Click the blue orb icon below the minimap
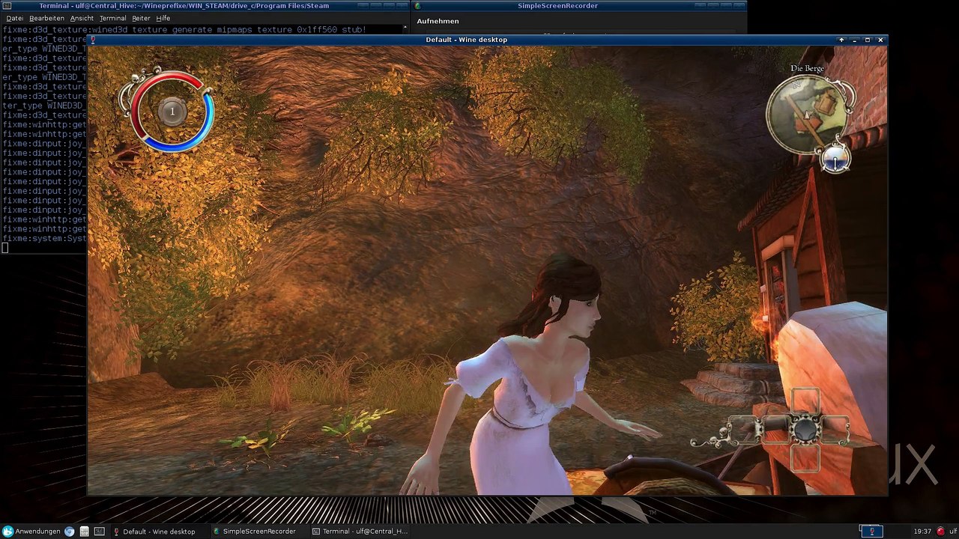The width and height of the screenshot is (959, 539). point(835,159)
